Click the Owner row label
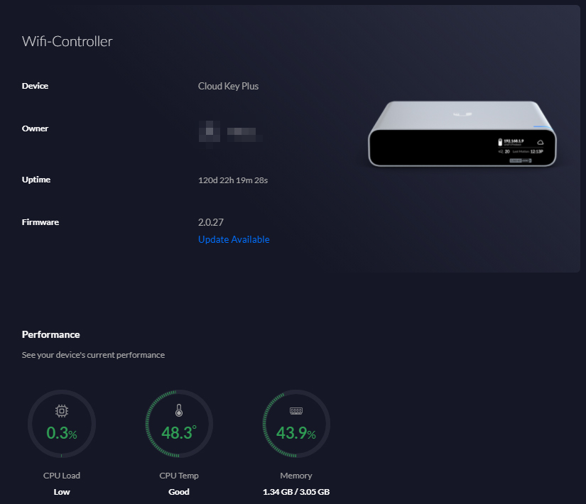Screen dimensions: 586x504 35,128
